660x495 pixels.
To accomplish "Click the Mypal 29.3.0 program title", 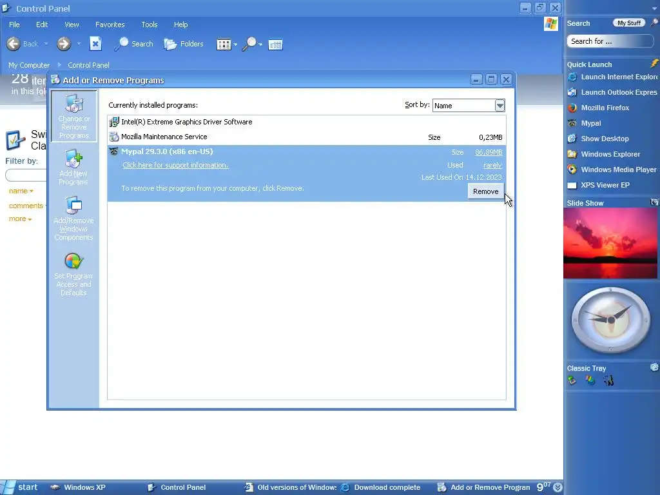I will click(x=167, y=151).
